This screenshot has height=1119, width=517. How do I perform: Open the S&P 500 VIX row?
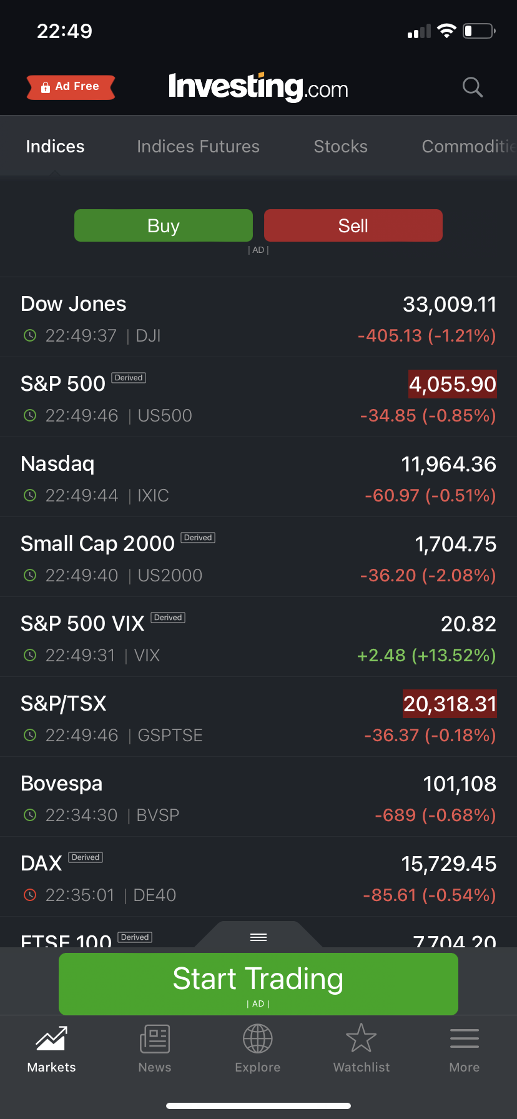click(x=258, y=638)
